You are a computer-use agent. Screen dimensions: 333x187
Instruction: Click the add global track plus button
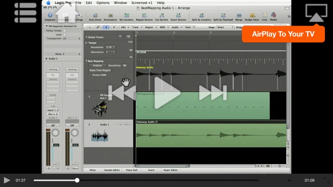pyautogui.click(x=120, y=36)
